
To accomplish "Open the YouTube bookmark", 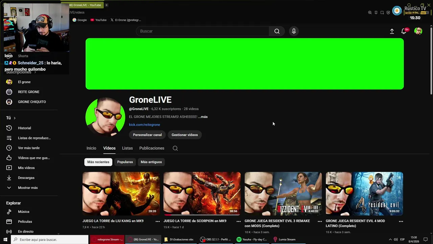I will click(98, 20).
